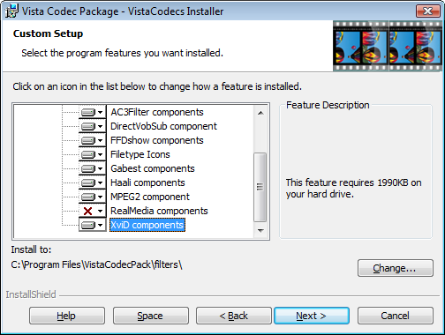The height and width of the screenshot is (335, 445).
Task: Click the Change... button
Action: 396,268
